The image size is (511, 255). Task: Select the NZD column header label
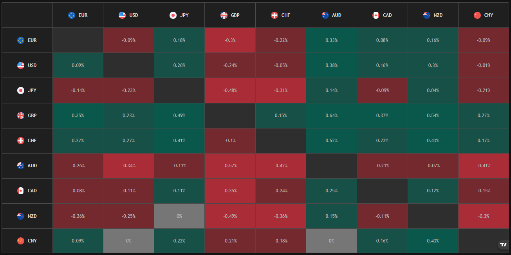[439, 15]
